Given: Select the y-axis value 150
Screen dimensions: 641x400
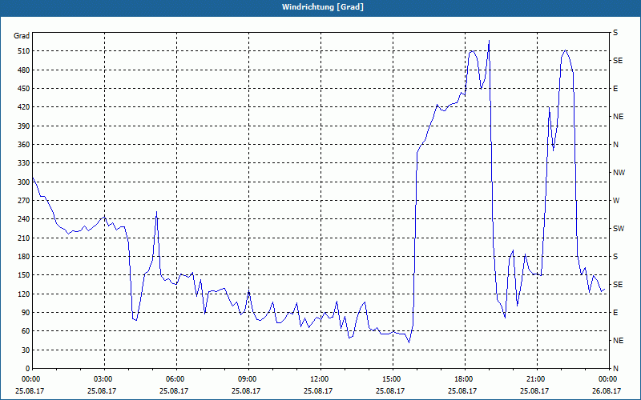Looking at the screenshot, I should tap(23, 275).
